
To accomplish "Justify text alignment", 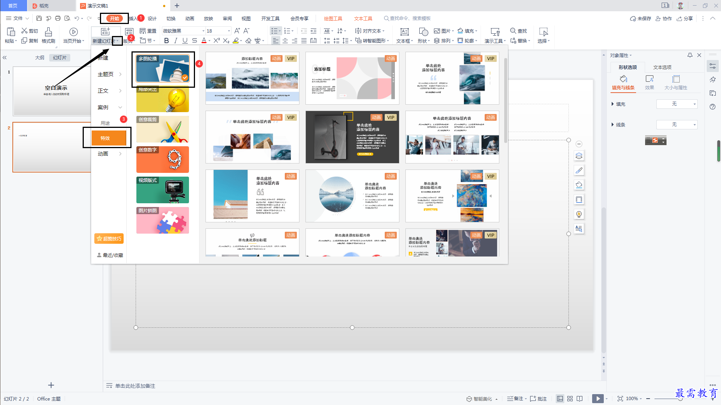I will coord(304,40).
